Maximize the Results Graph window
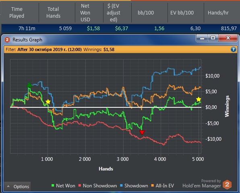This screenshot has width=240, height=193. pyautogui.click(x=213, y=38)
